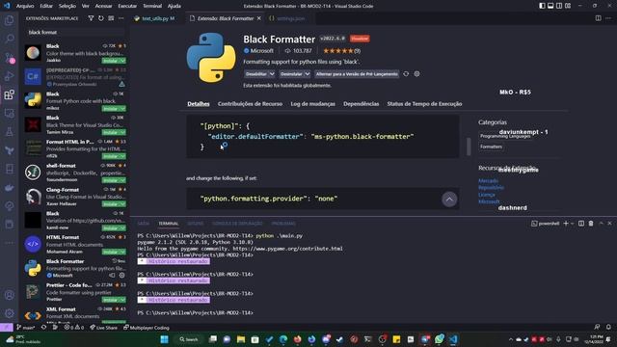Viewport: 617px width, 347px height.
Task: Open the Desabilitar dropdown arrow
Action: (x=272, y=74)
